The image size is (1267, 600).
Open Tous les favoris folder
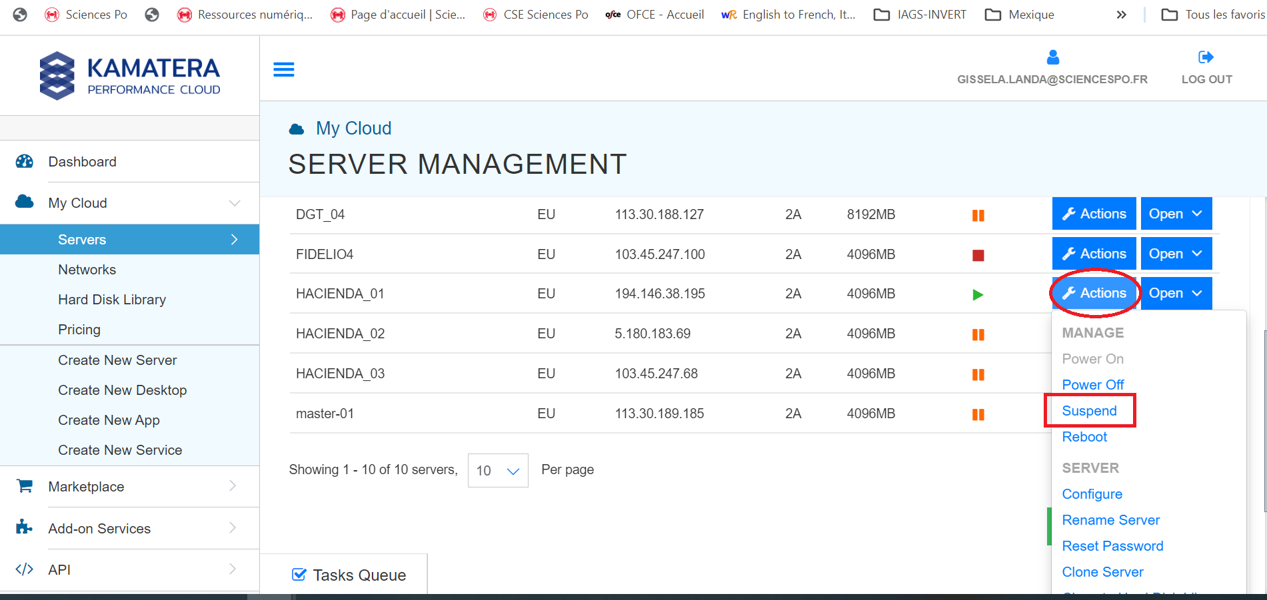[1213, 15]
